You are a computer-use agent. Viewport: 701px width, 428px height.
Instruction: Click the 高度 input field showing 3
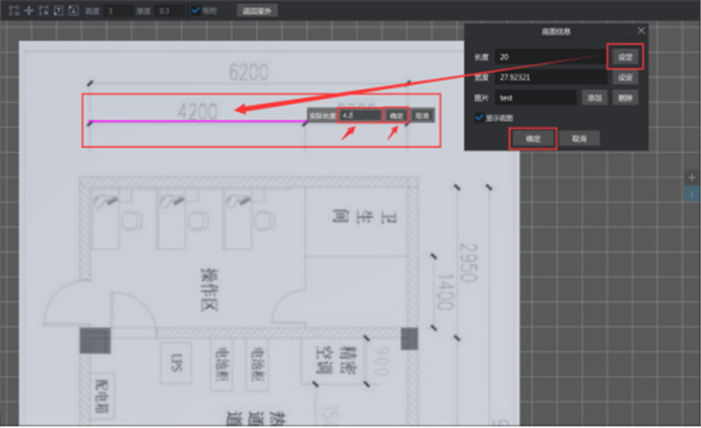pyautogui.click(x=117, y=11)
